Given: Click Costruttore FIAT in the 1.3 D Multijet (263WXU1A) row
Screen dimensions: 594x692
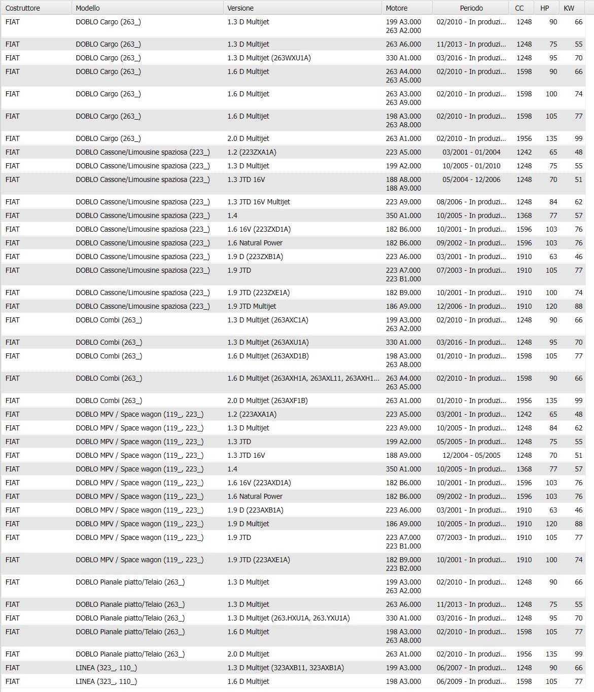Looking at the screenshot, I should [x=12, y=58].
